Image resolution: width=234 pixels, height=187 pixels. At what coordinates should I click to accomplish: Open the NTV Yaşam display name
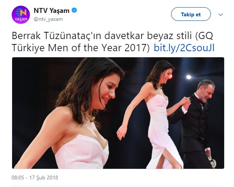(51, 11)
